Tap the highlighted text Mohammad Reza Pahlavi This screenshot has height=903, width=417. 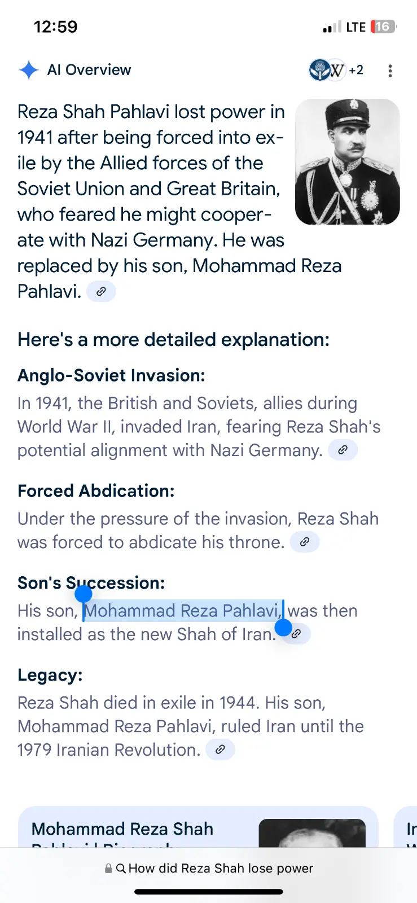click(x=182, y=611)
